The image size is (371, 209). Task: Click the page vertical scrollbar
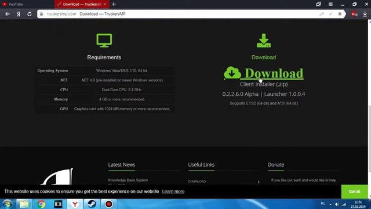[369, 138]
